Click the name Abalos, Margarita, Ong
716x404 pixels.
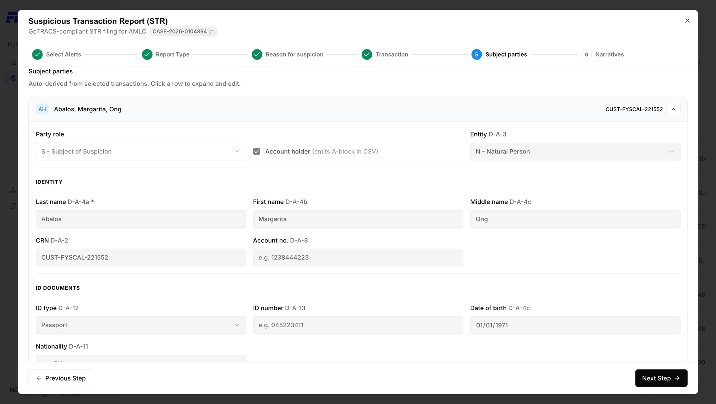[88, 109]
